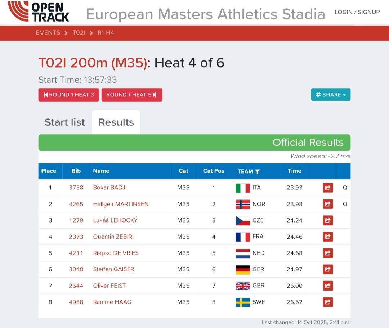Select the Results tab
The width and height of the screenshot is (389, 328).
(x=116, y=122)
